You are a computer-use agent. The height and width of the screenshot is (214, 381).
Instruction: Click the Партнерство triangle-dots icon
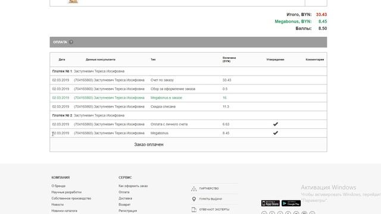pos(194,188)
